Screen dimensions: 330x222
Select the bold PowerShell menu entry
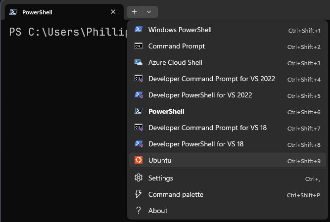click(228, 111)
